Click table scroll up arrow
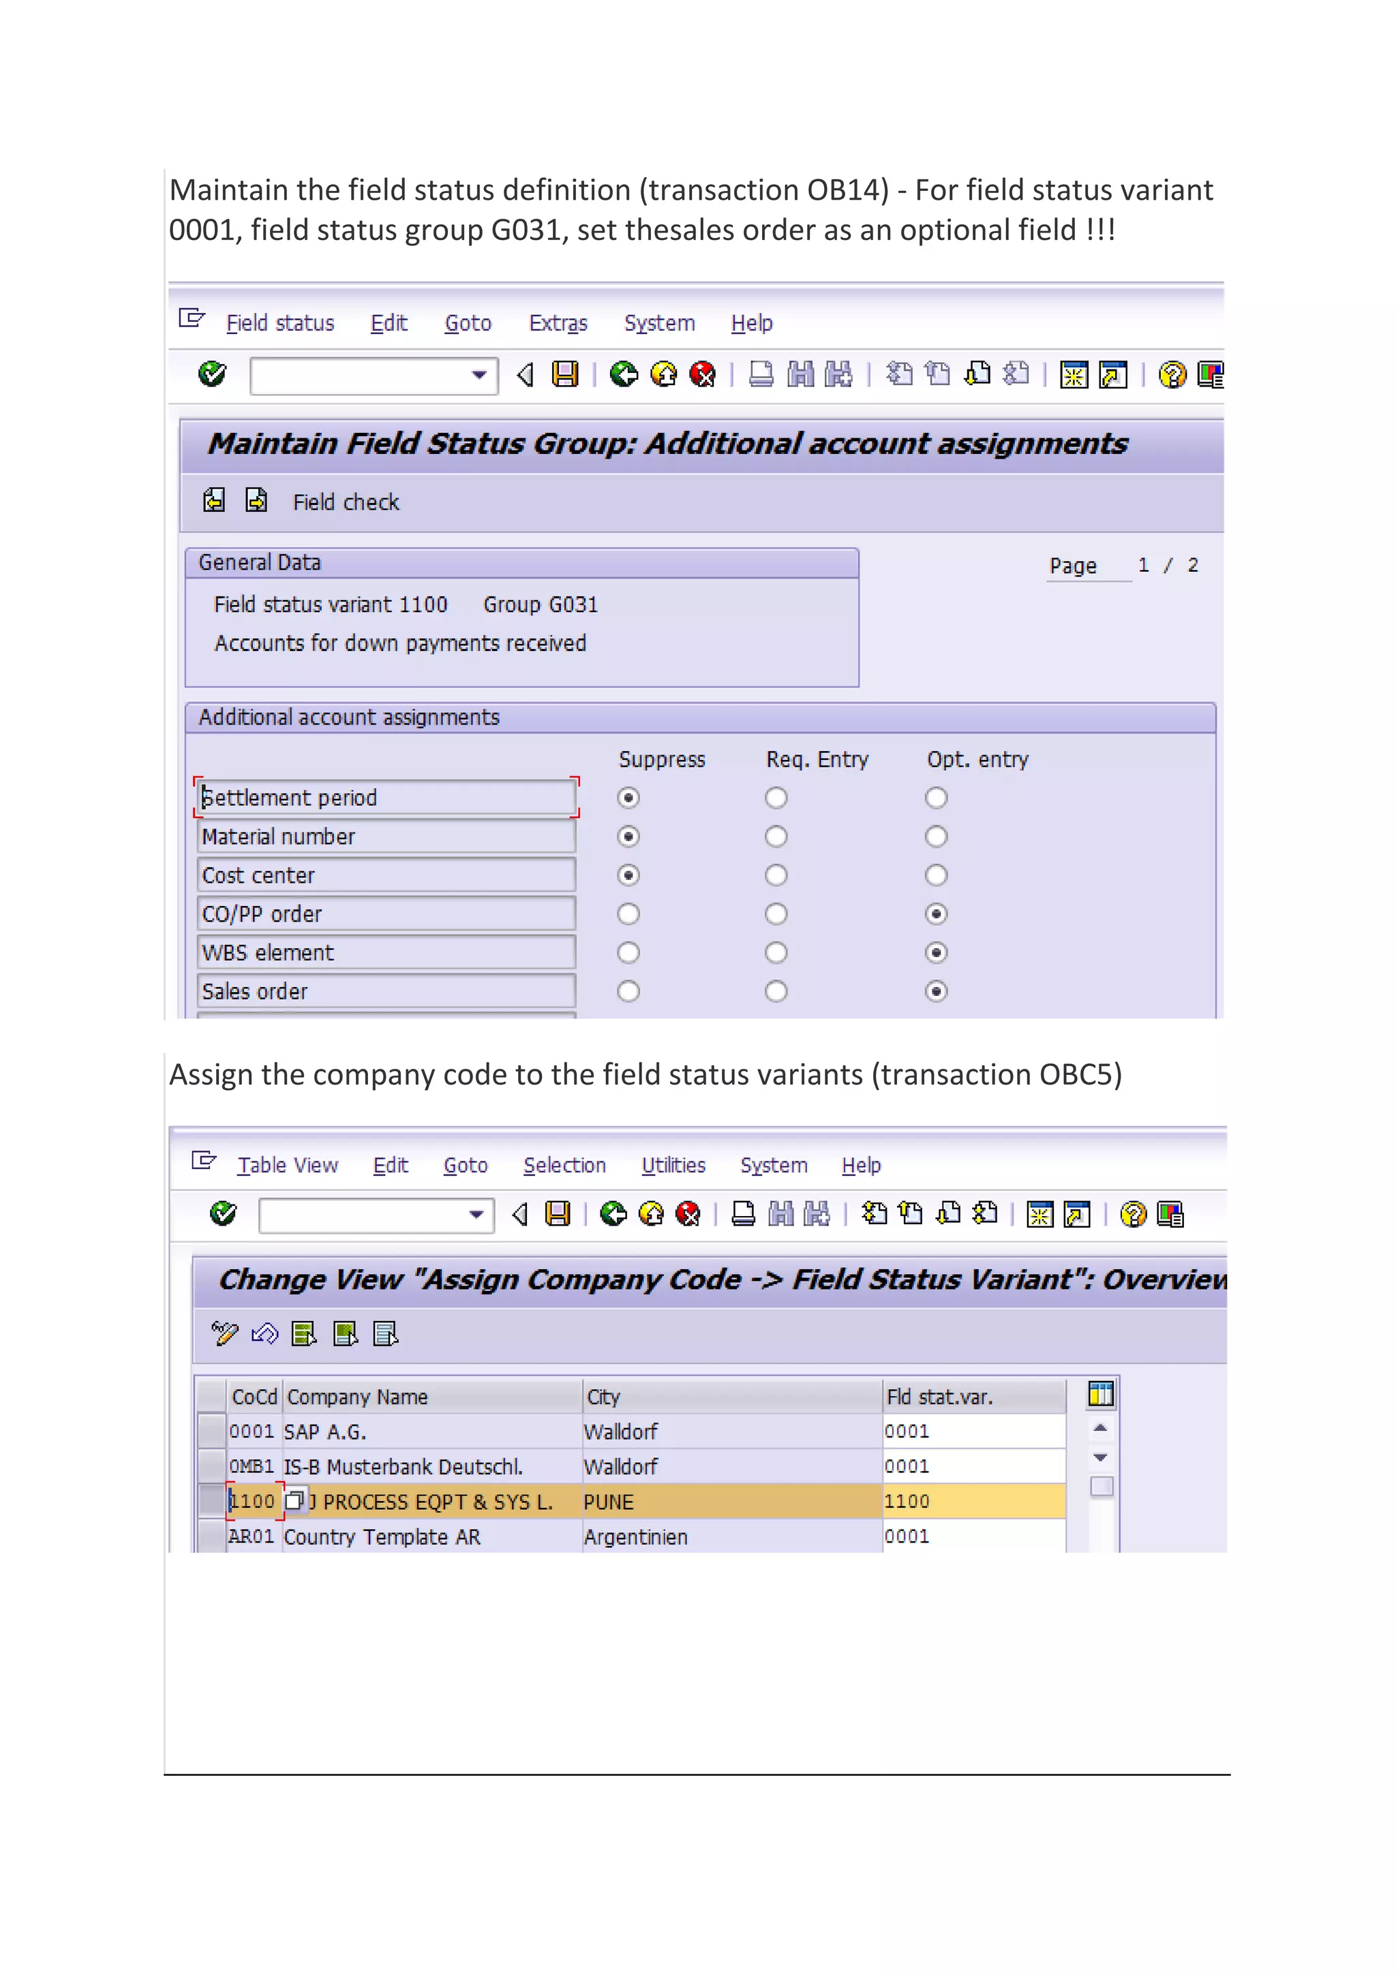 pyautogui.click(x=1100, y=1427)
